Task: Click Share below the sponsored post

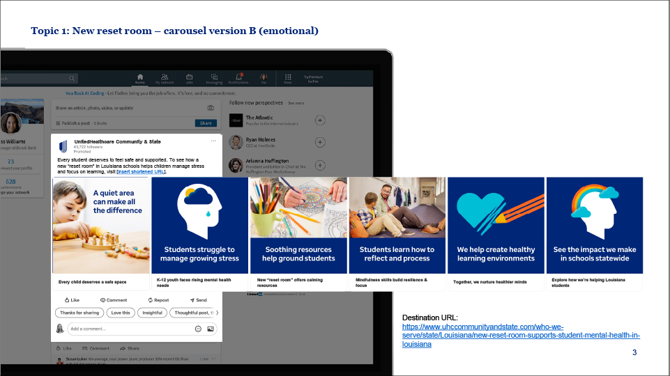Action: pyautogui.click(x=130, y=348)
